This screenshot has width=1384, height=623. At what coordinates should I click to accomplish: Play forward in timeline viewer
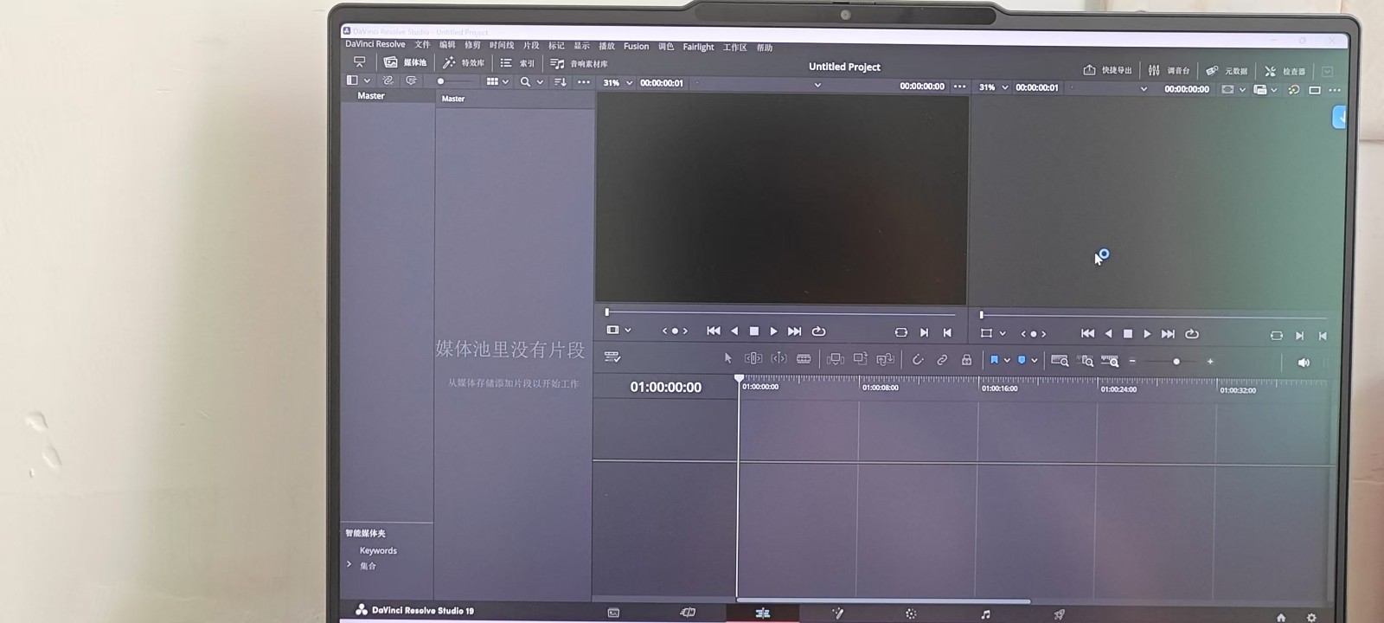(x=1147, y=334)
